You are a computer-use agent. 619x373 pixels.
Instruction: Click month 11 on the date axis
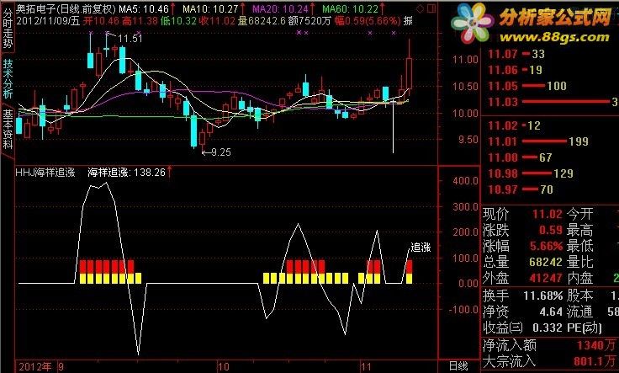point(366,366)
